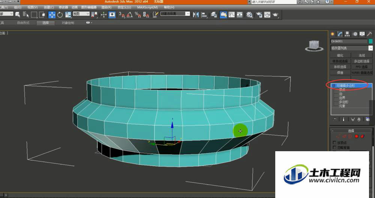Open the Utilities hammer panel tab
This screenshot has height=198, width=375.
pyautogui.click(x=369, y=34)
